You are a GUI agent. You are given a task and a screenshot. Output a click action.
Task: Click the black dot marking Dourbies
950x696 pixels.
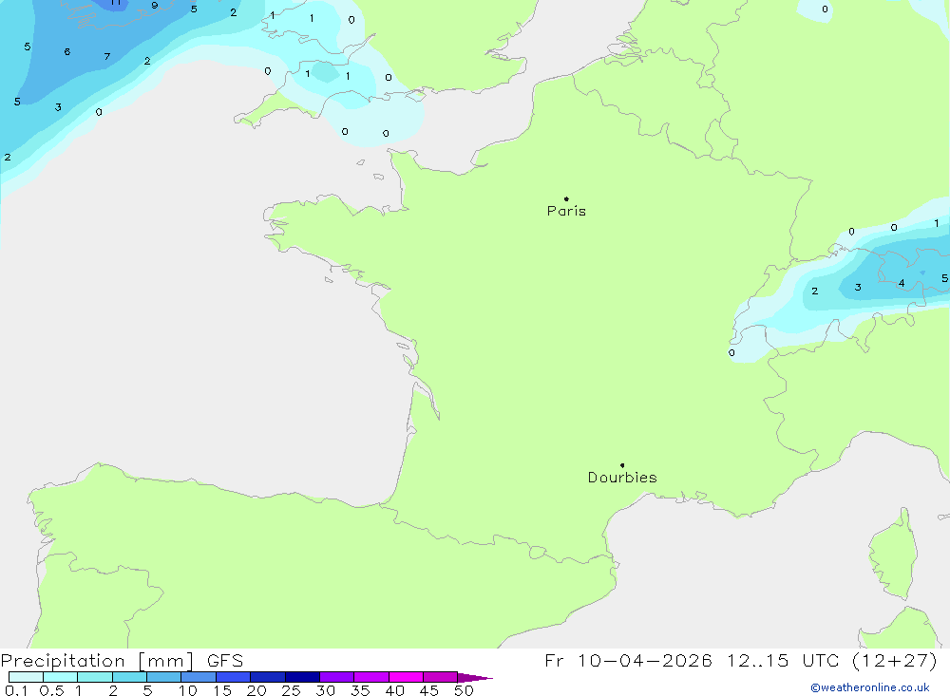click(x=622, y=465)
